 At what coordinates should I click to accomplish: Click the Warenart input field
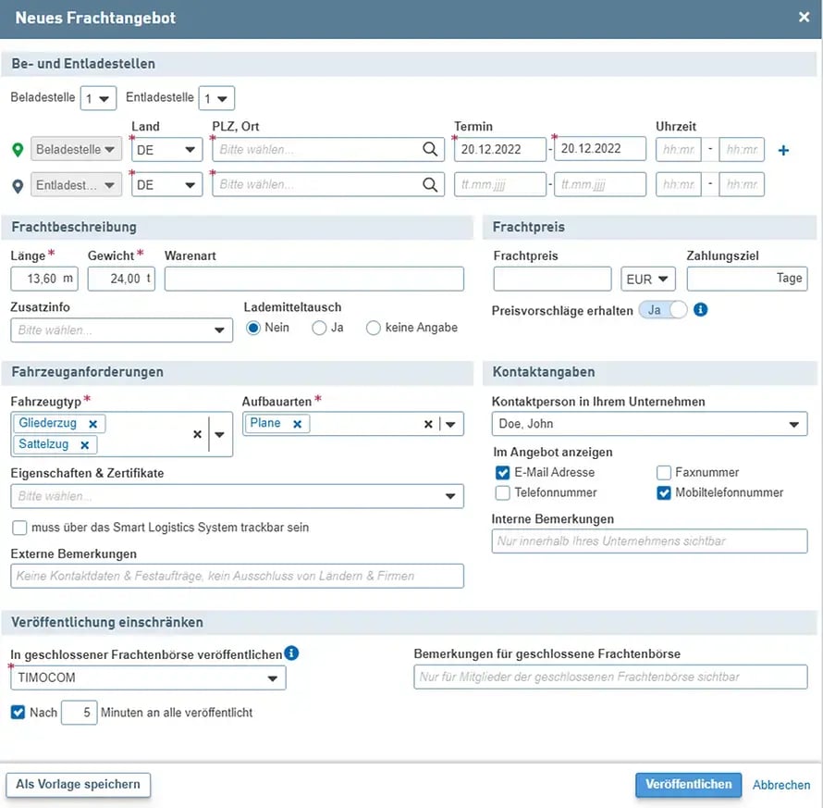(x=313, y=279)
